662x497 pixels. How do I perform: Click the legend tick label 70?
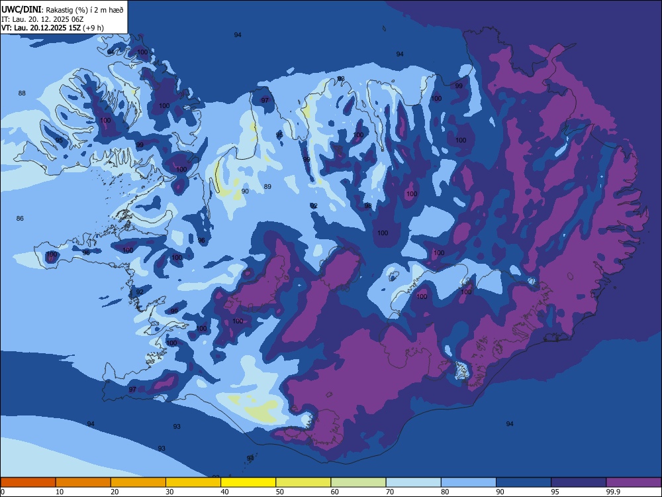pos(390,492)
